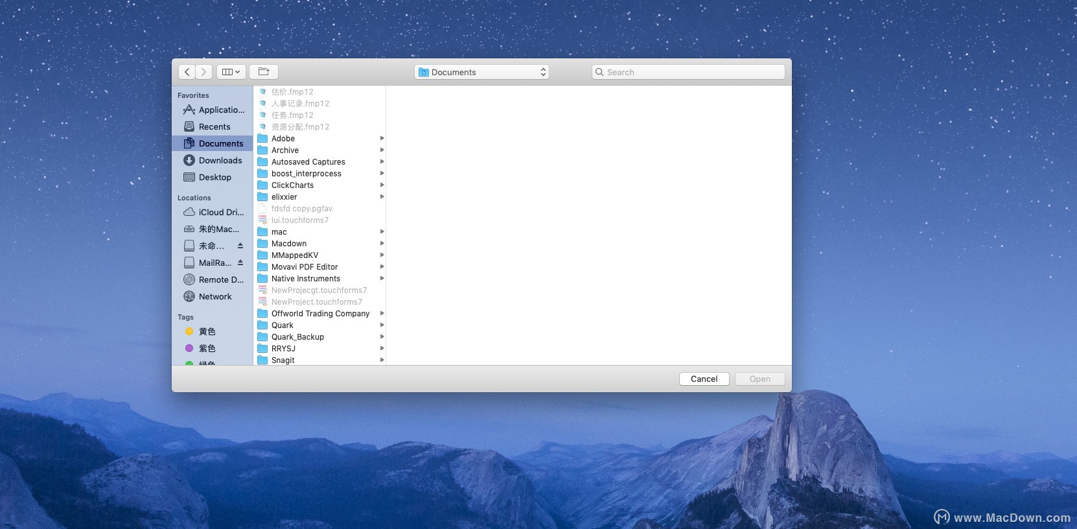Open the Adobe folder icon
This screenshot has width=1077, height=529.
click(x=262, y=139)
